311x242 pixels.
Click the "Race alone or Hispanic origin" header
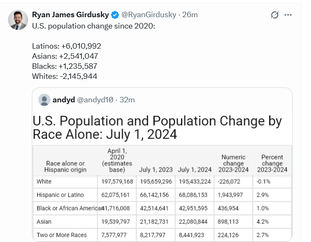point(65,167)
